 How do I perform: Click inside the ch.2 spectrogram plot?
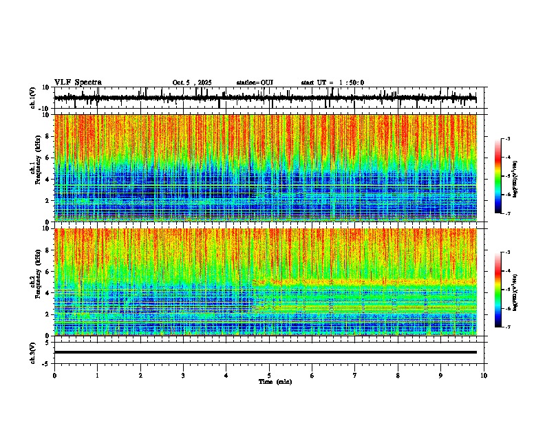point(265,282)
